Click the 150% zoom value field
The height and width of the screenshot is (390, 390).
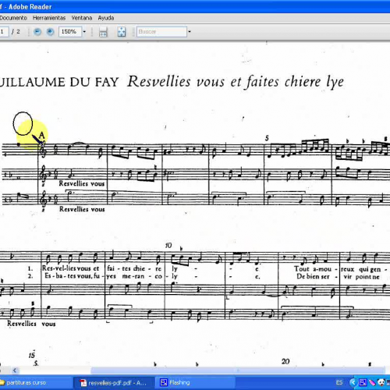pos(70,32)
